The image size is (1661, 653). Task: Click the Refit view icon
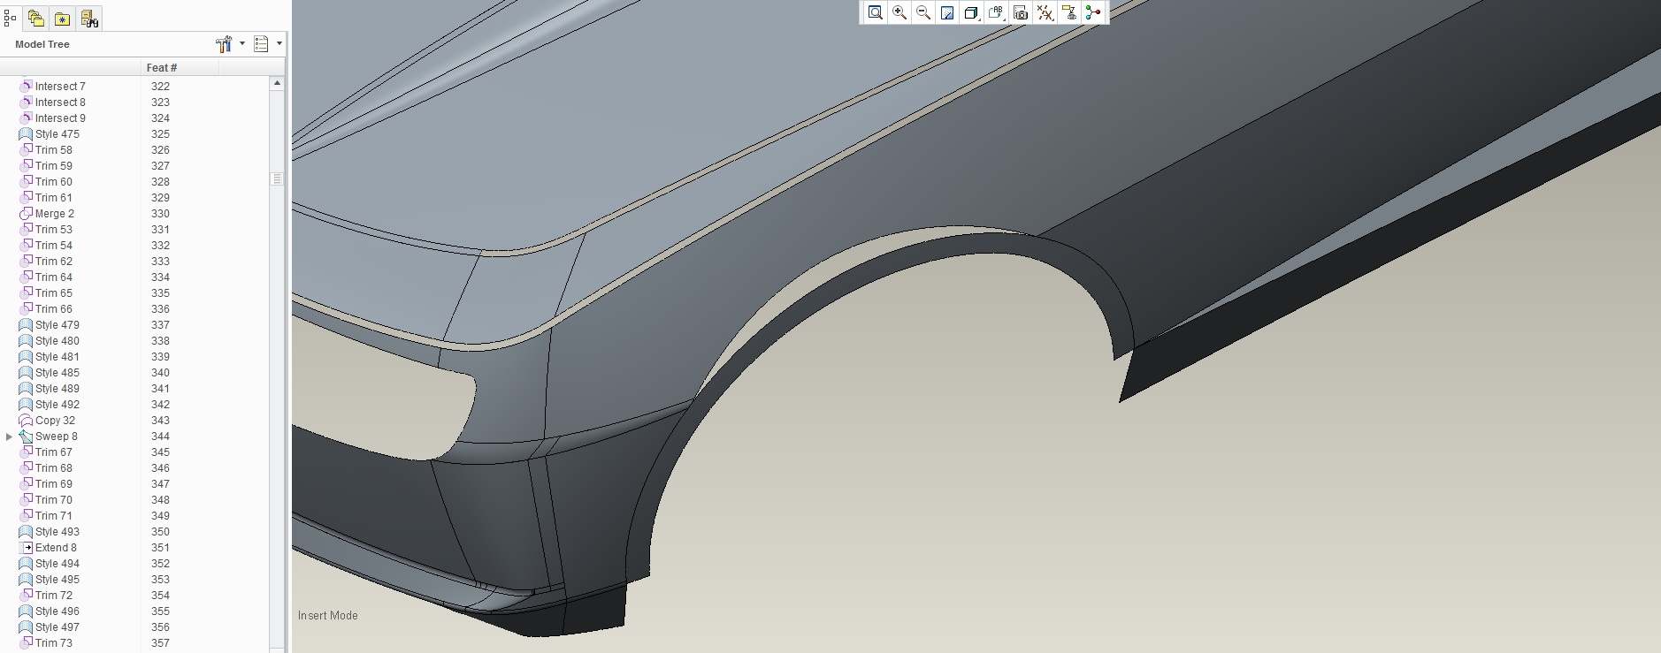tap(875, 12)
